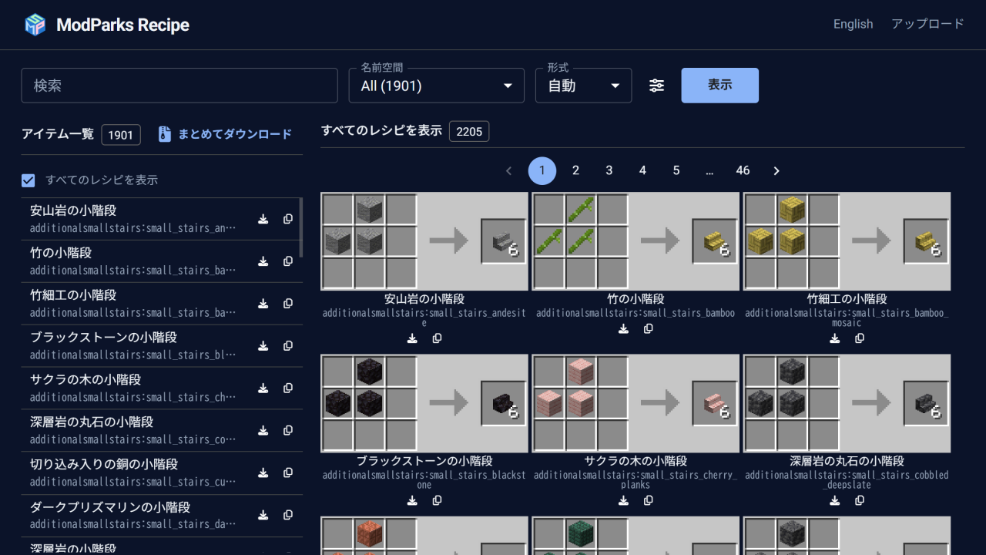Download ダークプリズマリンの小階段 from the item list
The image size is (986, 555).
(263, 516)
